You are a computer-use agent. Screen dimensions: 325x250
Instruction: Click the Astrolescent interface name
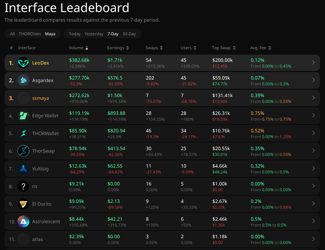pyautogui.click(x=46, y=222)
